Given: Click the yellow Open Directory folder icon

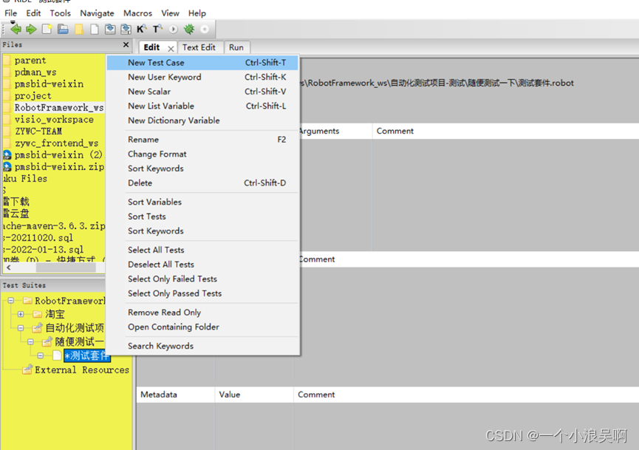Looking at the screenshot, I should 79,30.
